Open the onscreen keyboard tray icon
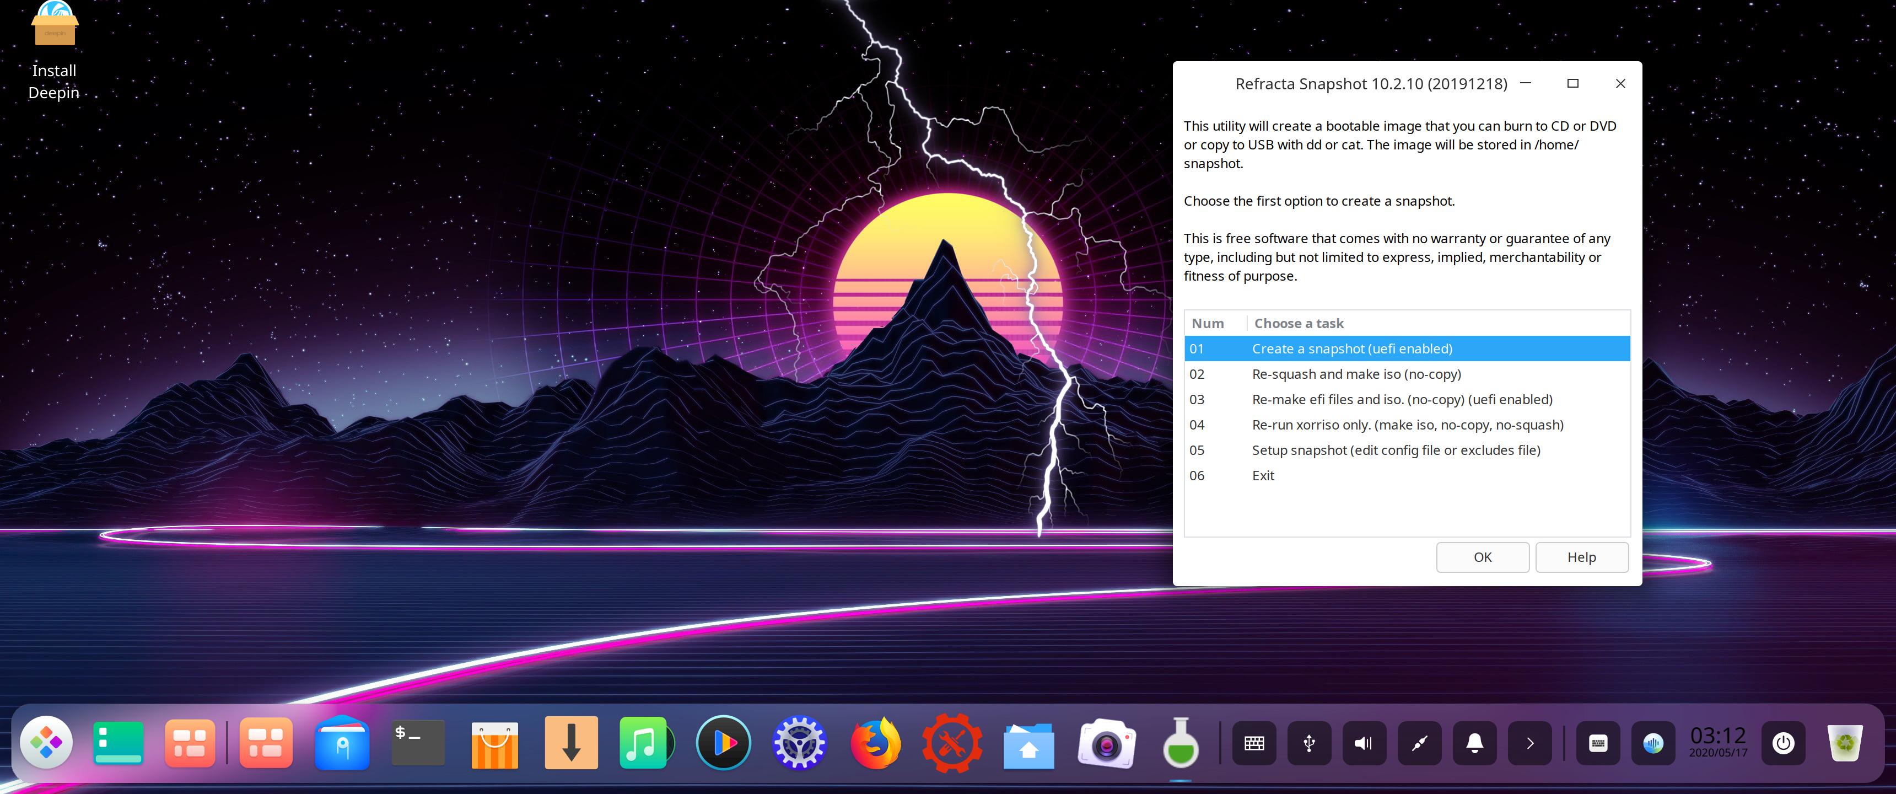Screen dimensions: 1896x794 [1254, 743]
